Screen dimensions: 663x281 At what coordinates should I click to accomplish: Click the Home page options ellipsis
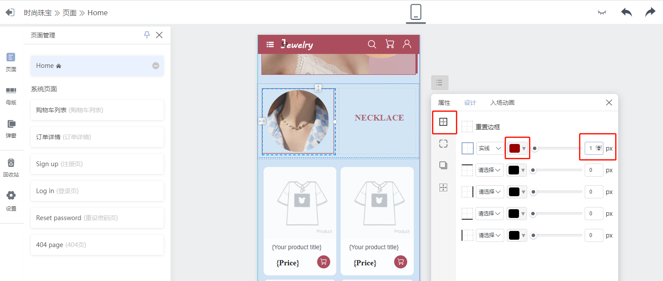point(156,66)
